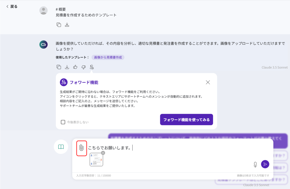Give thumbs down to the response
This screenshot has height=189, width=290.
[x=84, y=67]
